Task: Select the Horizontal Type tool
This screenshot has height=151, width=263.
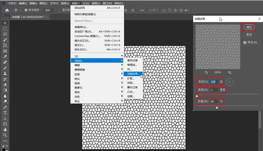Action: pos(5,113)
